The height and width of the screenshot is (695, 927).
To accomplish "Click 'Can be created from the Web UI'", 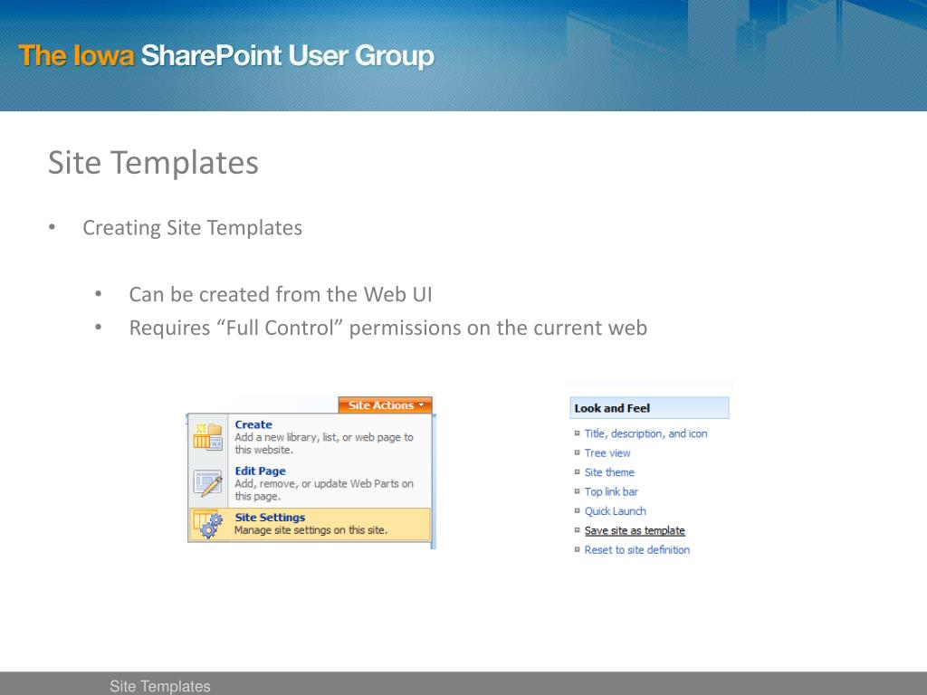I will point(281,294).
